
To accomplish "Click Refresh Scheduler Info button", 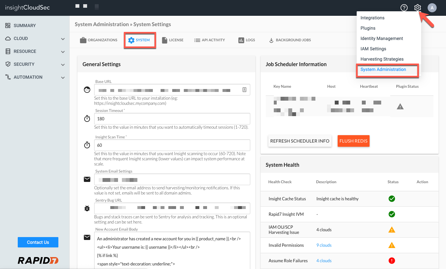I will (300, 141).
